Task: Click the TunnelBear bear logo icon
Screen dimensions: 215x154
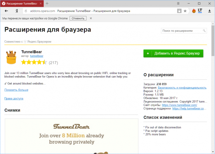Action: 11,57
